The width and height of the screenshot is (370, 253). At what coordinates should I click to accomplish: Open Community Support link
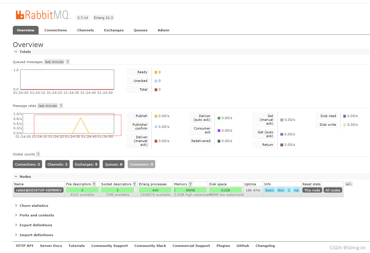point(109,246)
